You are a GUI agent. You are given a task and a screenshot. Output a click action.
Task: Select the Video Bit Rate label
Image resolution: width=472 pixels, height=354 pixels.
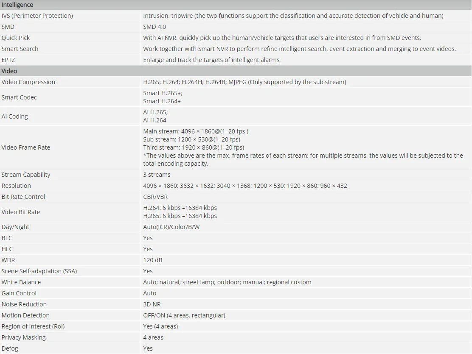pos(21,212)
